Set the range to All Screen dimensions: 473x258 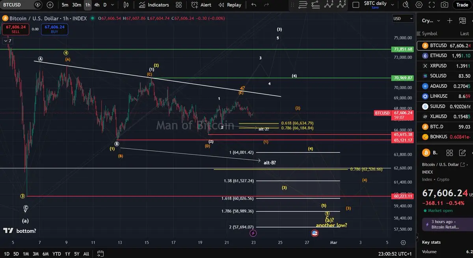coord(86,254)
